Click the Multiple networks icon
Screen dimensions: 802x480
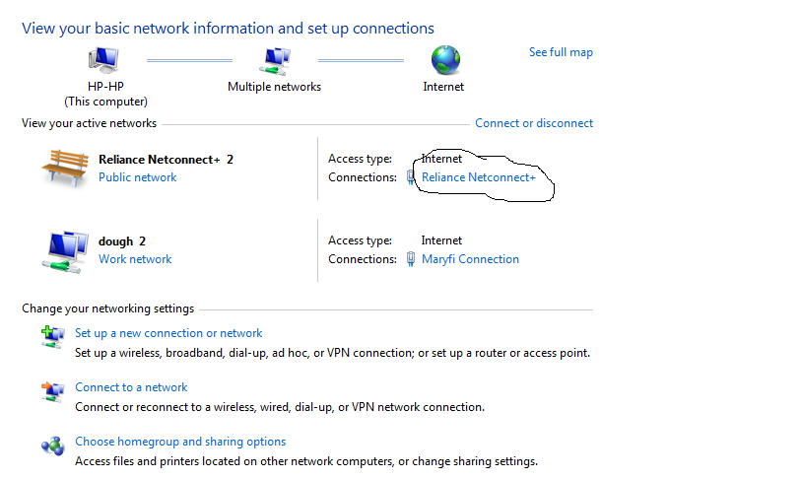pos(274,60)
